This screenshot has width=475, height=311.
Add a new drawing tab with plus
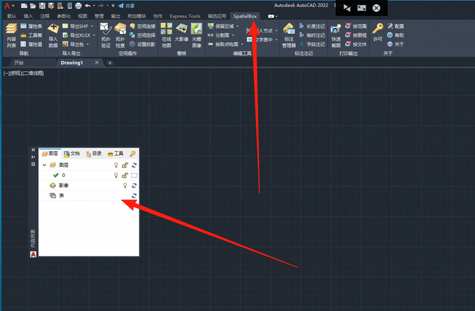[110, 63]
